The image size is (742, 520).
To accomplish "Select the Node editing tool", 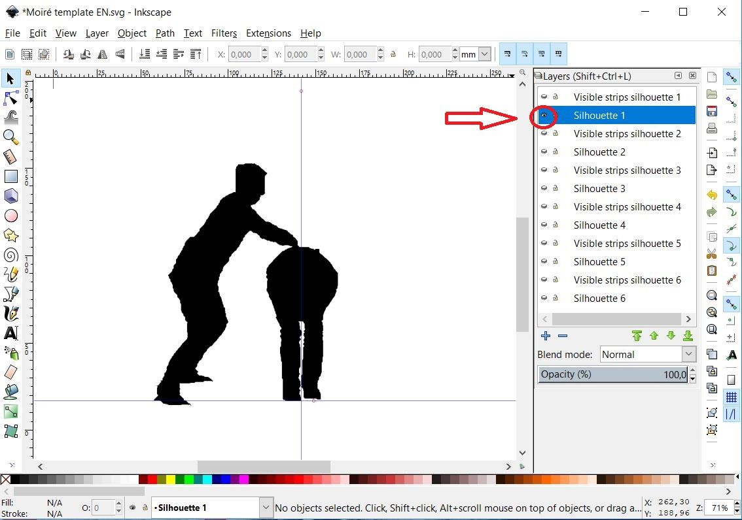I will click(10, 98).
